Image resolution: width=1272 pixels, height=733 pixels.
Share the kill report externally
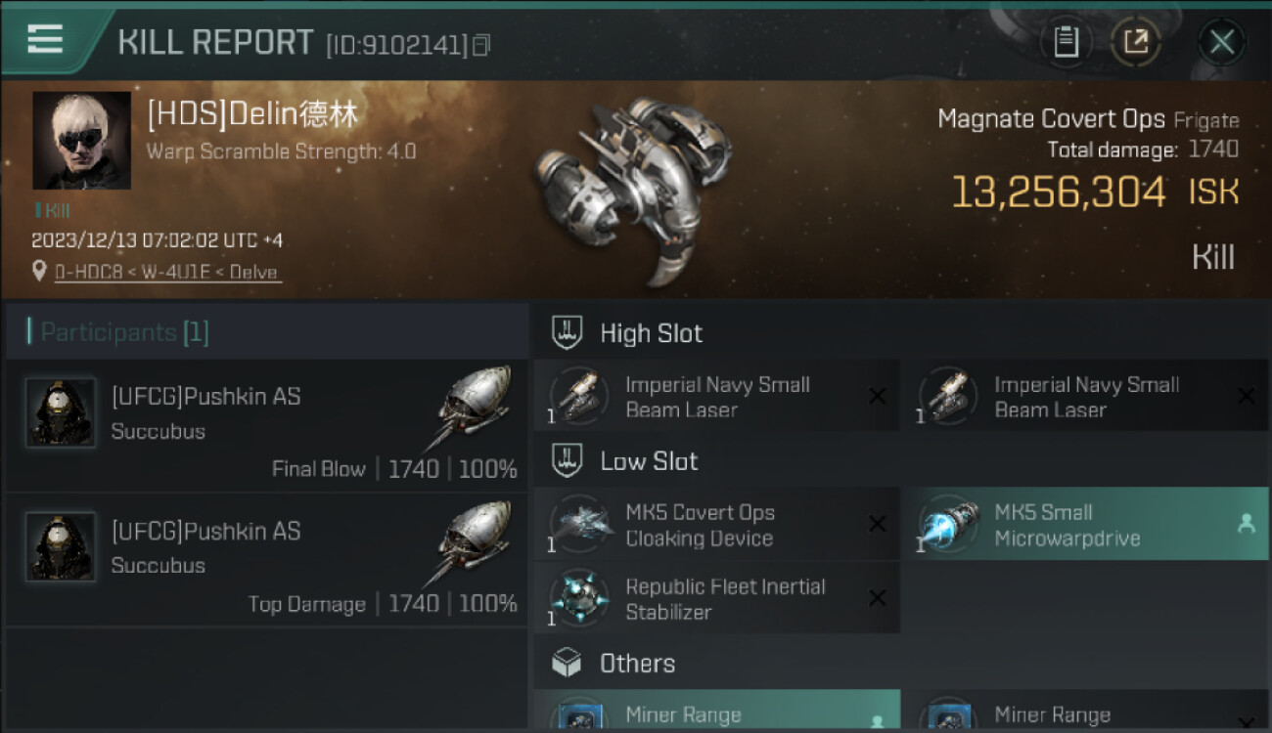click(x=1136, y=42)
